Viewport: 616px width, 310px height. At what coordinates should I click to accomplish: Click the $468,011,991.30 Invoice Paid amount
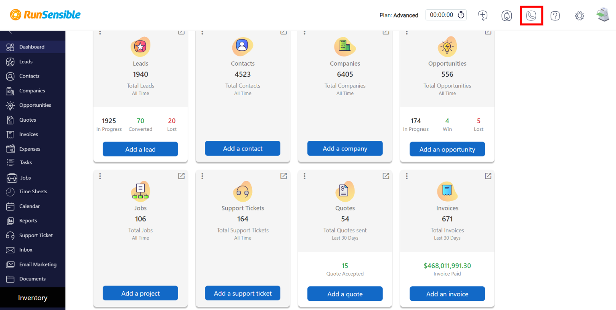(x=447, y=266)
